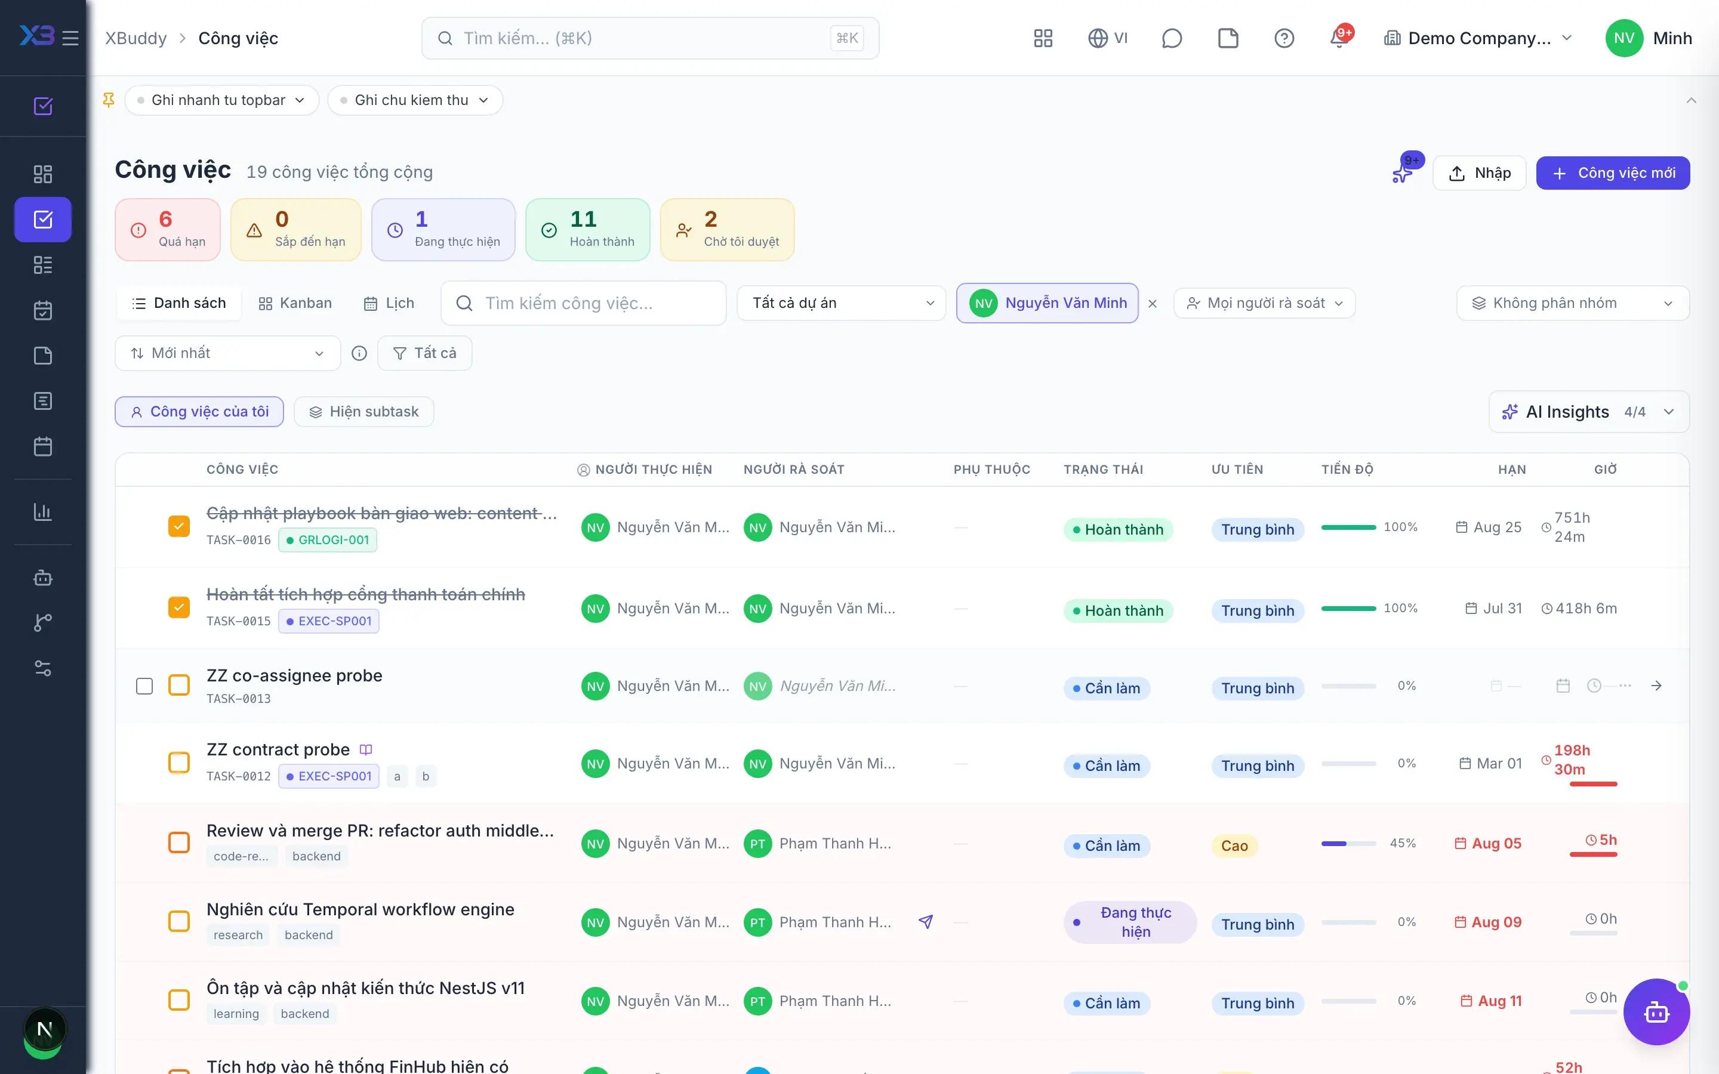Toggle Công việc của tôi filter
This screenshot has height=1074, width=1719.
tap(199, 411)
